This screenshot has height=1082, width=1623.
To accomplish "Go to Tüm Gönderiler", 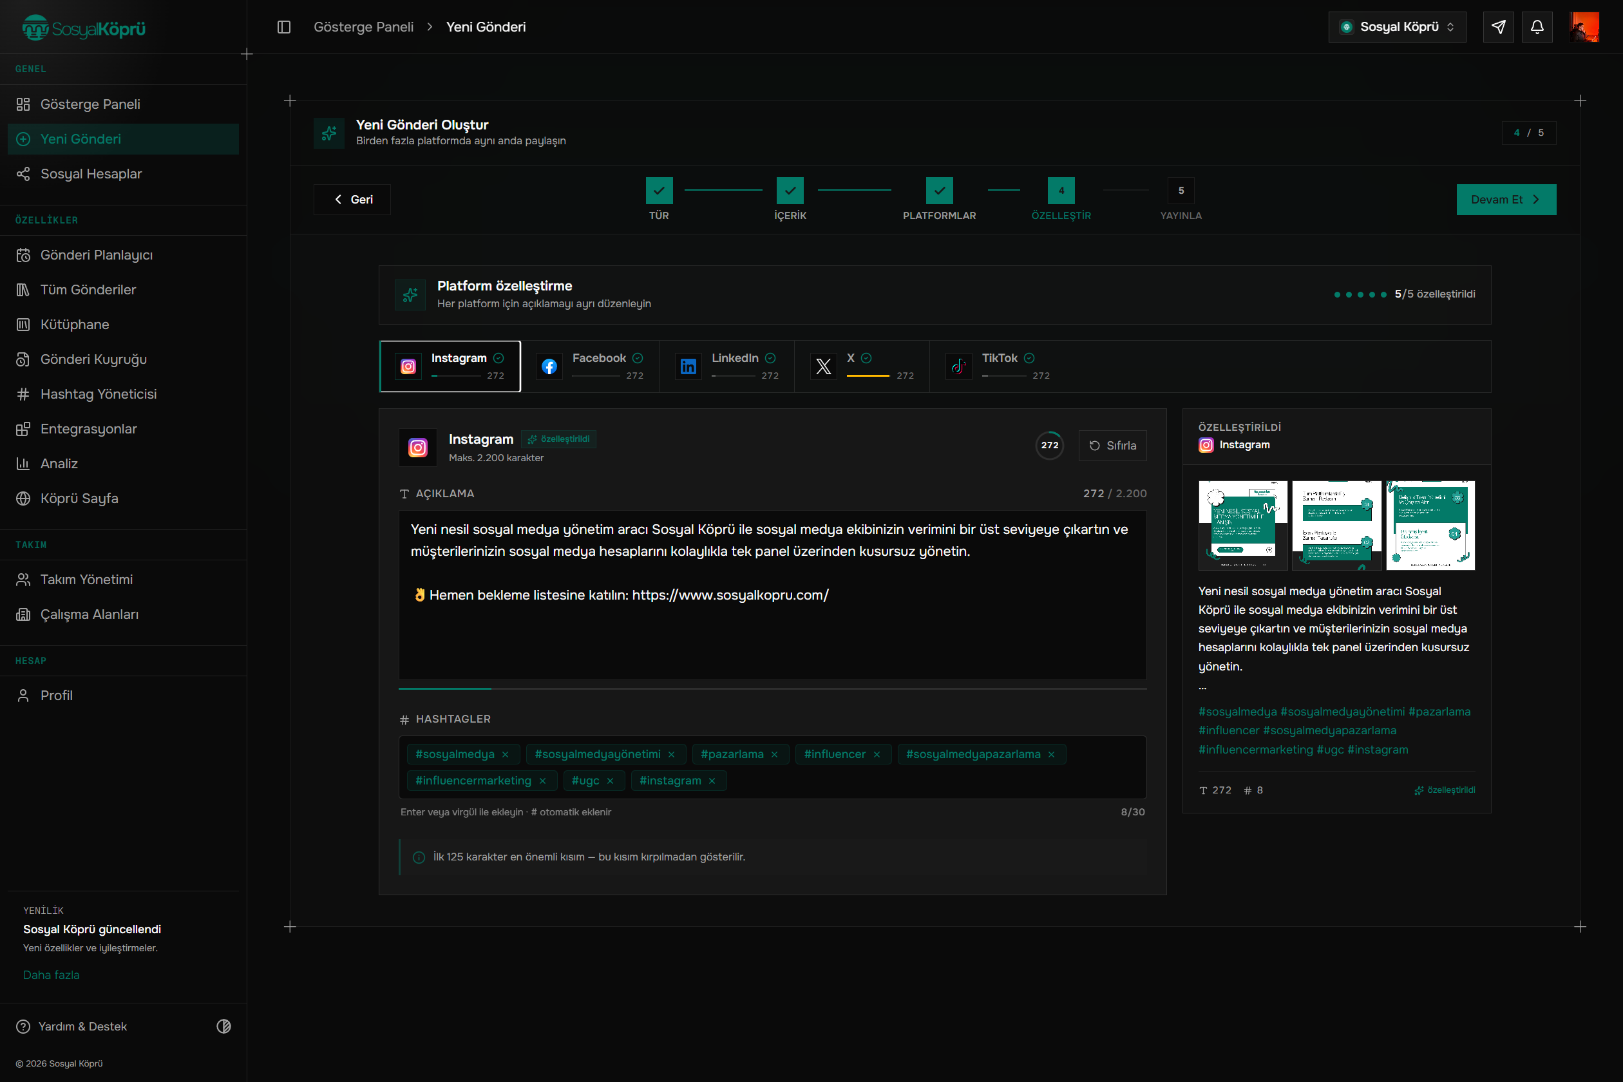I will [123, 290].
